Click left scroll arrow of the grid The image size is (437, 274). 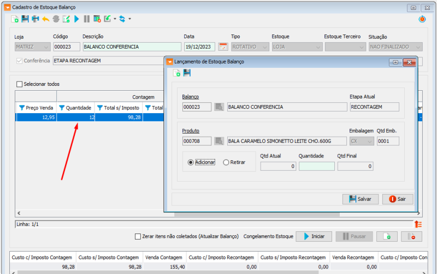[x=19, y=213]
